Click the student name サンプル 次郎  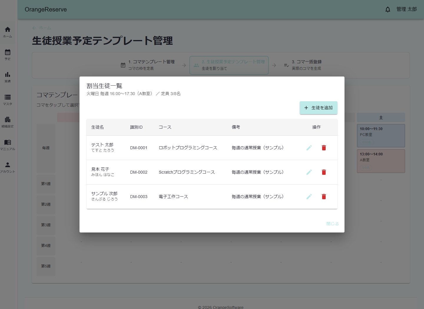click(104, 194)
